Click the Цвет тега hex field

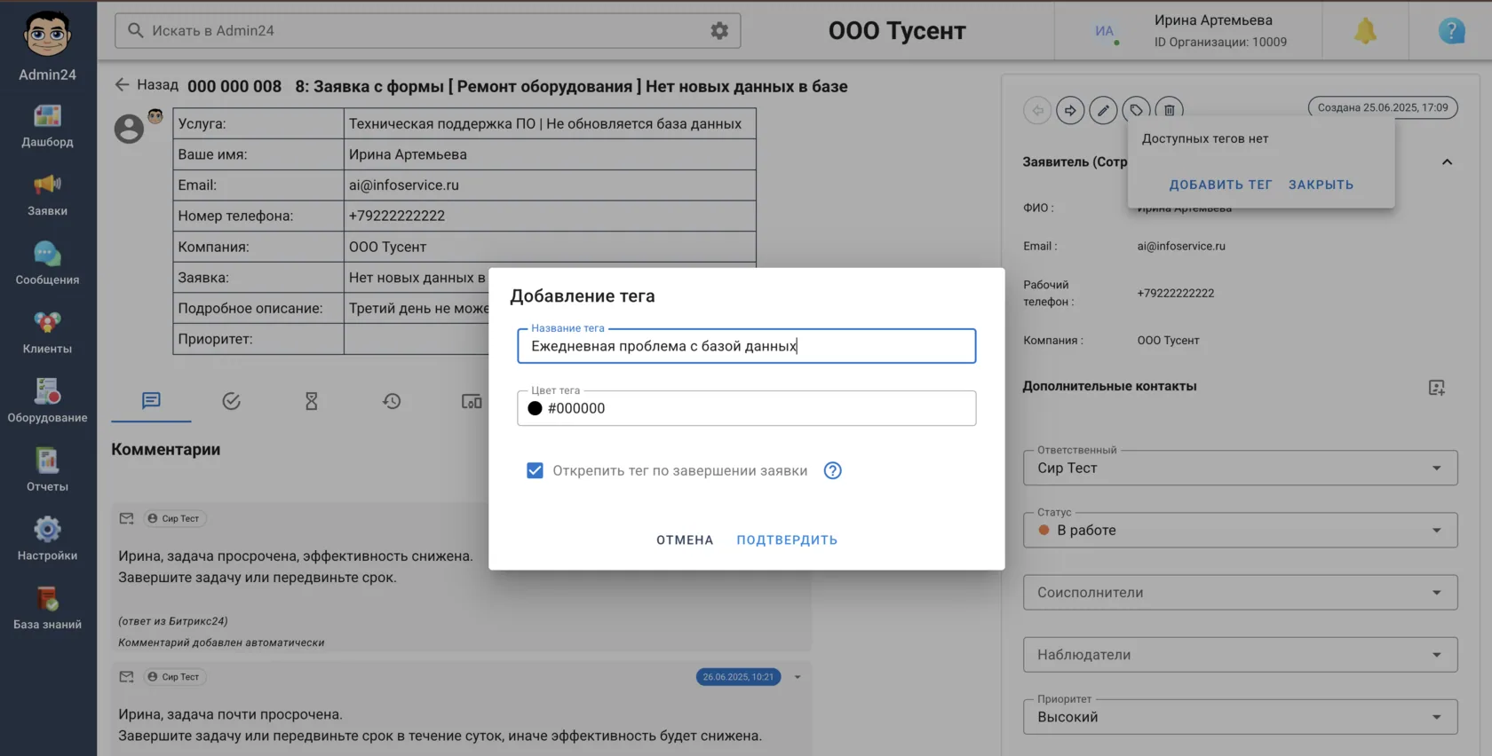(x=747, y=408)
